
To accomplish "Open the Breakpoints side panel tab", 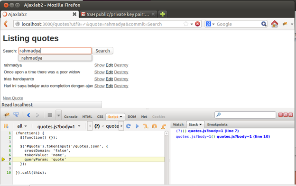I will pos(217,124).
